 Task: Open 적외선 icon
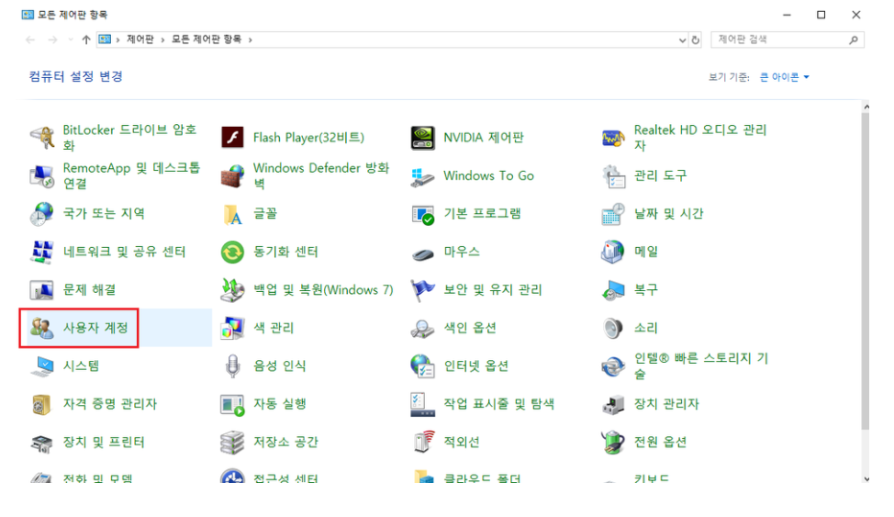click(x=422, y=443)
